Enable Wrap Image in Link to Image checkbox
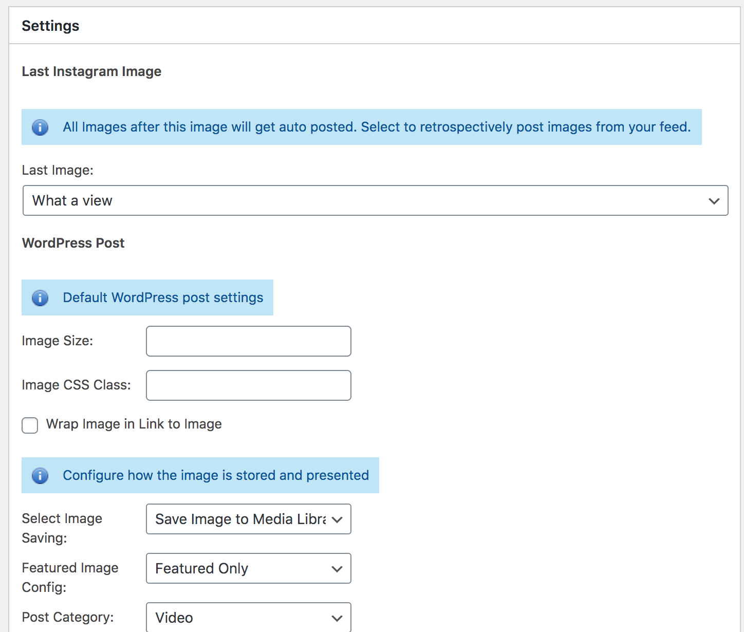The height and width of the screenshot is (632, 744). 30,425
